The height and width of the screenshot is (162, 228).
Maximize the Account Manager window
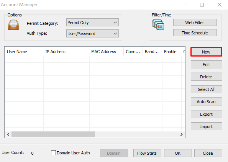pyautogui.click(x=202, y=5)
